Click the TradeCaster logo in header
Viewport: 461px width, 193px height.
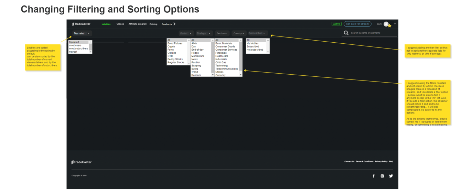coord(81,24)
